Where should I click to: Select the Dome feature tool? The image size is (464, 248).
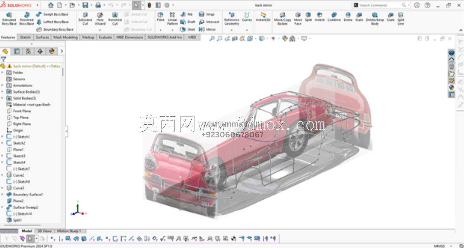coord(348,17)
